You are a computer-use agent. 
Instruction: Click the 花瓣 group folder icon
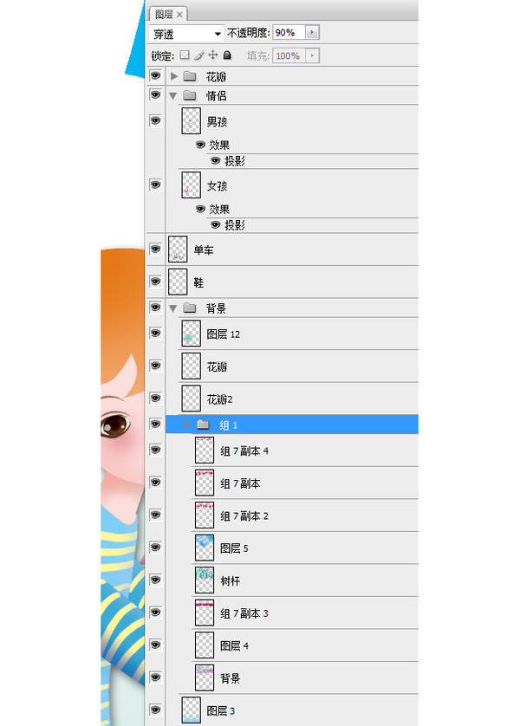pyautogui.click(x=190, y=77)
